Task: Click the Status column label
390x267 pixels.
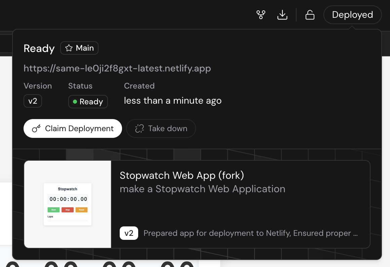Action: (80, 86)
